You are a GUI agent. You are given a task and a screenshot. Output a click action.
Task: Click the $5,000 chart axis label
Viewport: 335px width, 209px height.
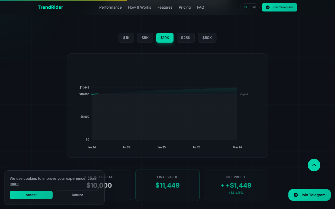pos(85,117)
